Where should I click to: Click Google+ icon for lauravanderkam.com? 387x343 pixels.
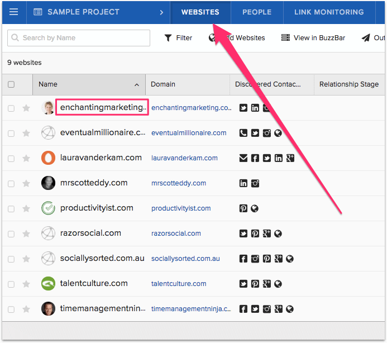point(290,158)
